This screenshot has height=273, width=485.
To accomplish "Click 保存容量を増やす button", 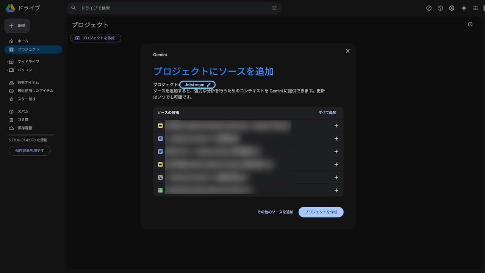I will point(30,151).
